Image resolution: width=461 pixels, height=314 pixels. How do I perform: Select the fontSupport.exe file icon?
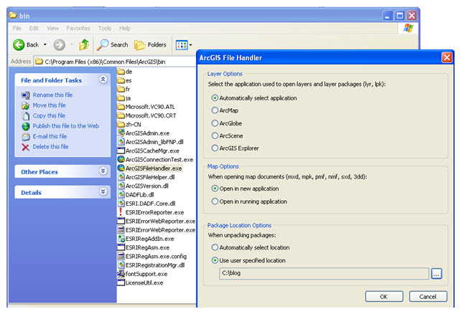pos(121,274)
